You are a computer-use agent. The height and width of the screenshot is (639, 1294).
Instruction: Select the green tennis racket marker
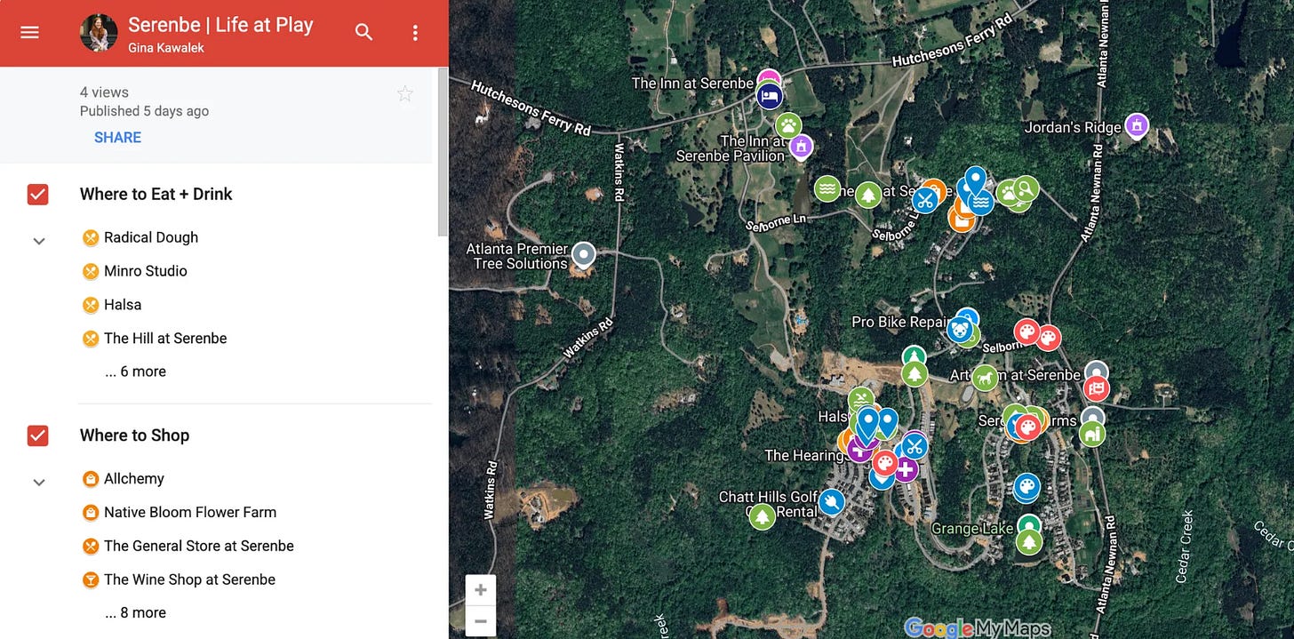coord(1026,188)
